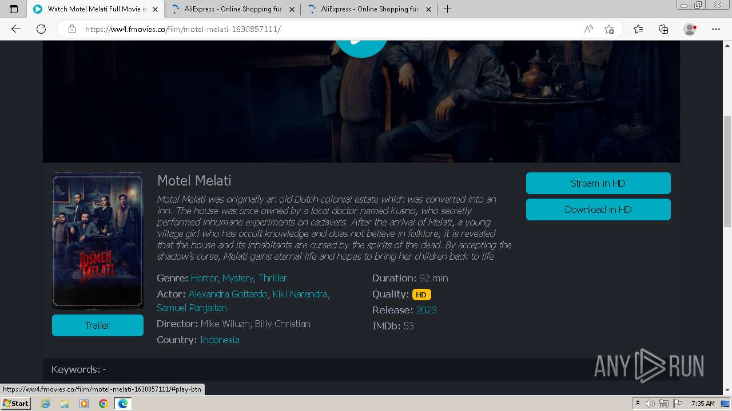Screen dimensions: 732x411
Task: Open actor Samuel Panjaitan link
Action: 192,308
